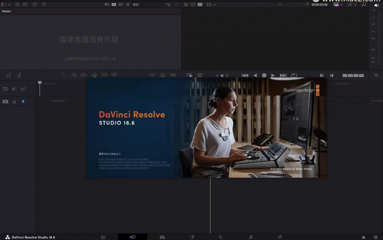Click the Master bin label
Screen dimensions: 383x240
(7, 11)
